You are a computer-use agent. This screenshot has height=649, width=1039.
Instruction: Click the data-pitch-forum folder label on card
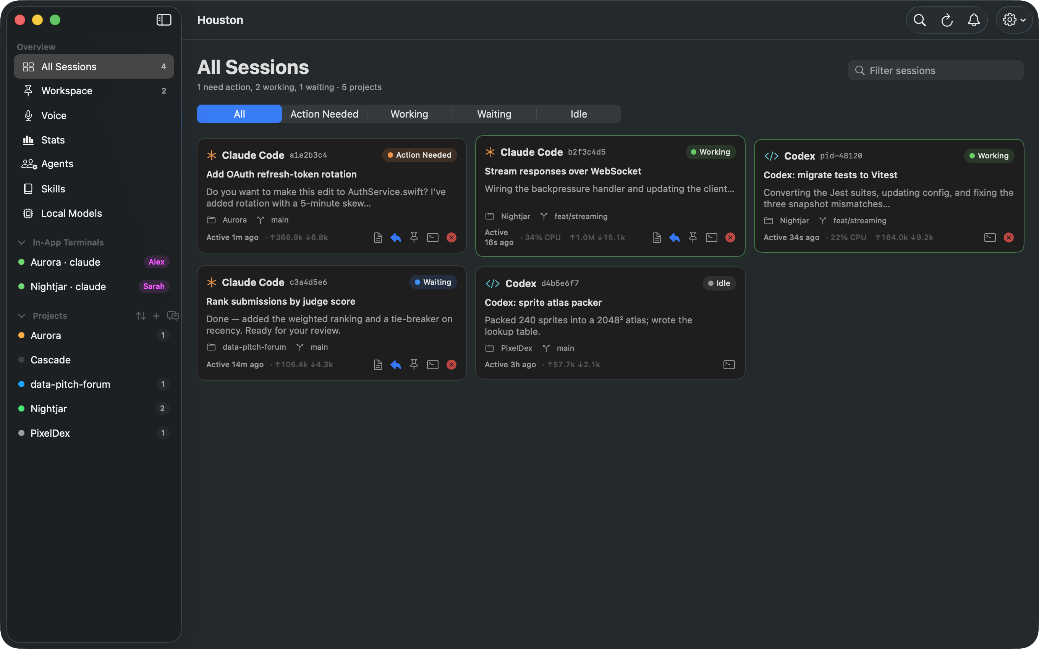254,347
